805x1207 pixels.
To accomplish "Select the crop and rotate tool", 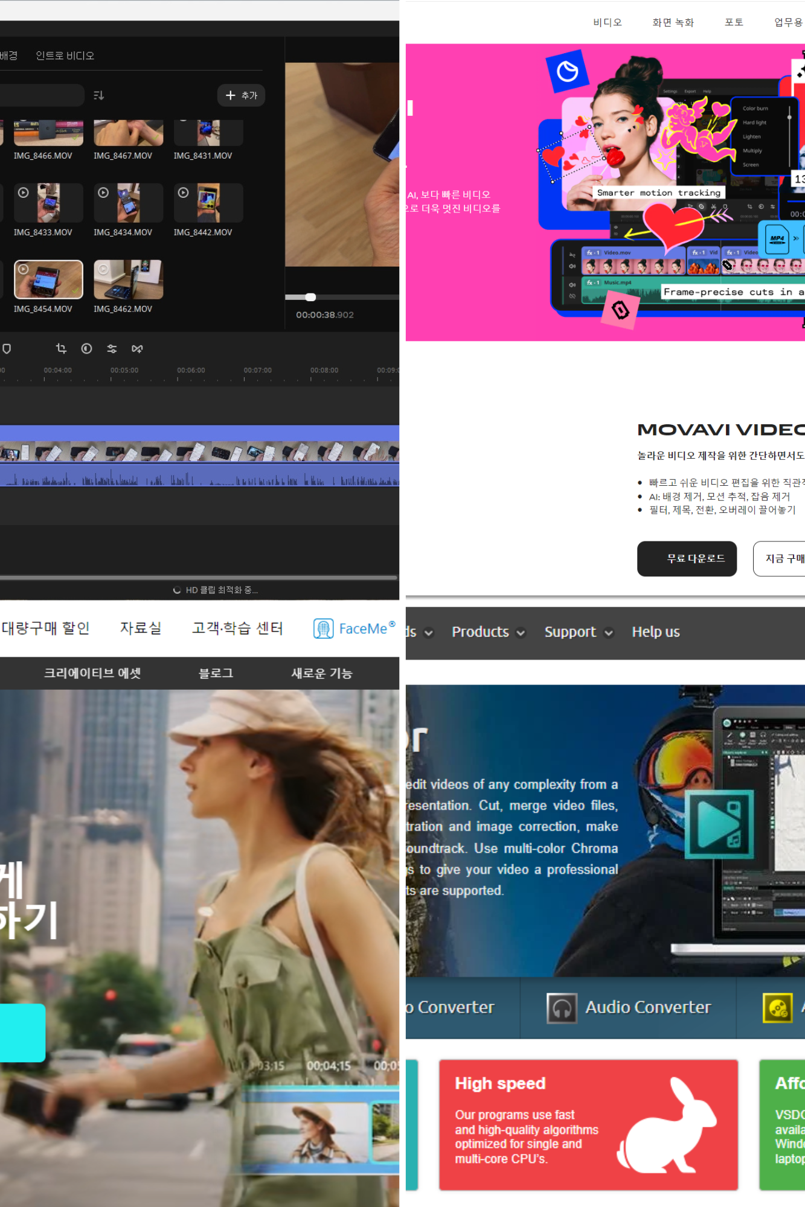I will pos(61,349).
